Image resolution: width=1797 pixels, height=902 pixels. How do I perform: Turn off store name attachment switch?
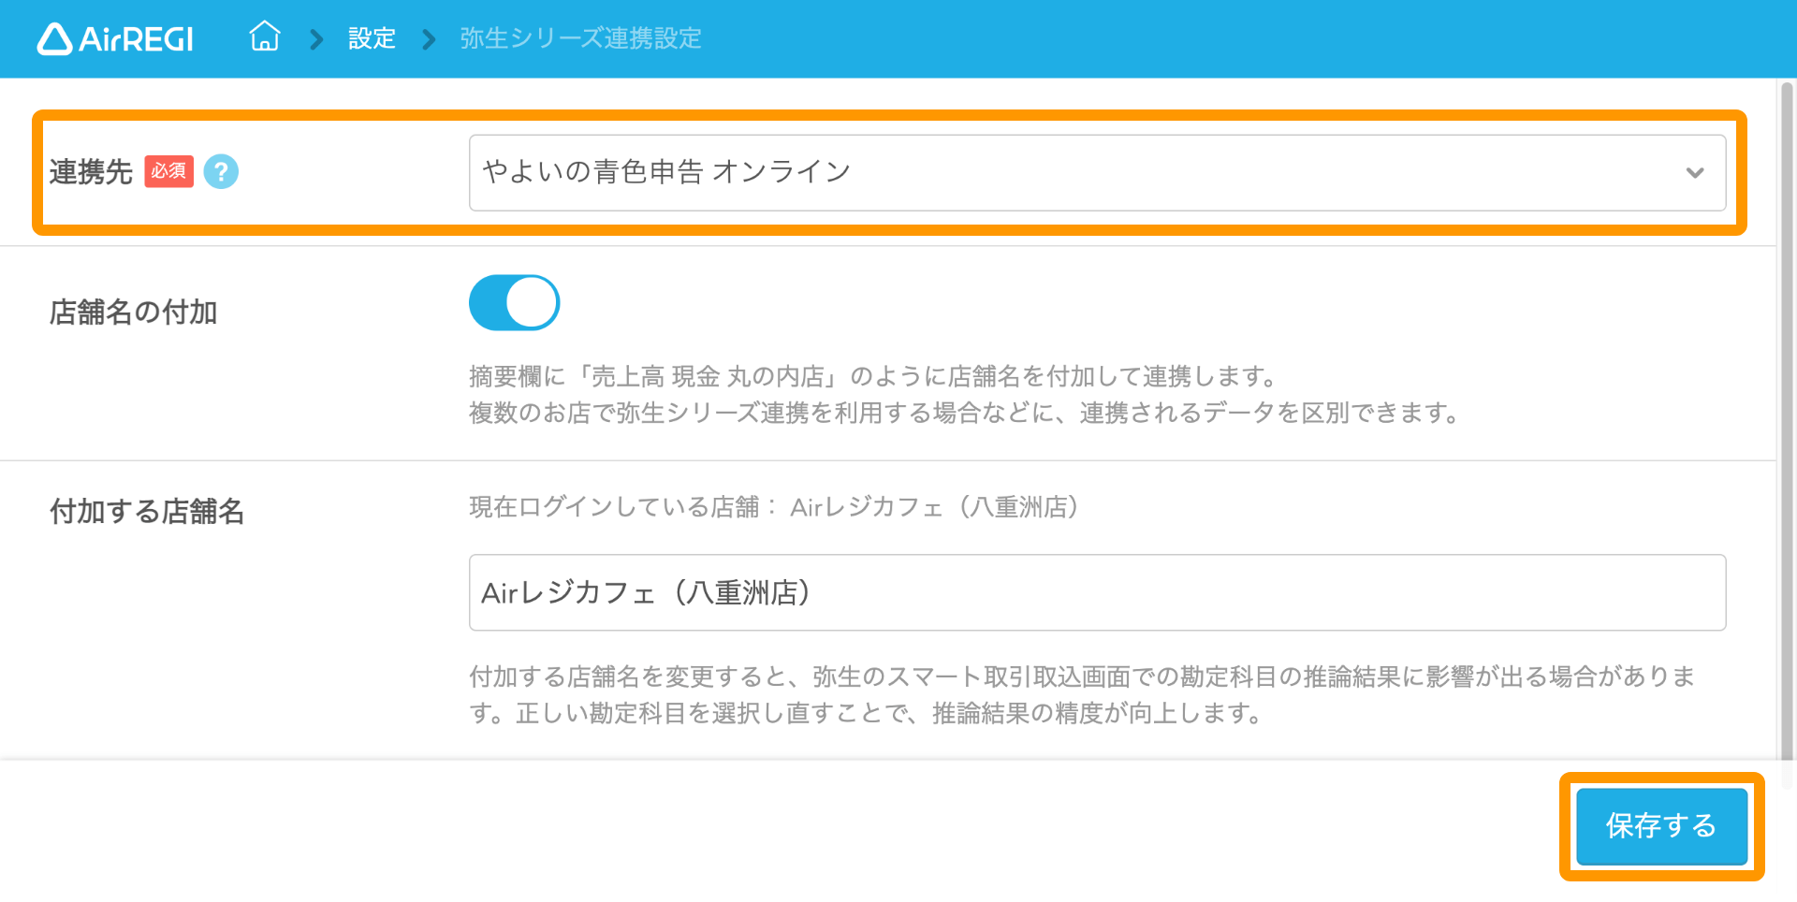click(514, 301)
